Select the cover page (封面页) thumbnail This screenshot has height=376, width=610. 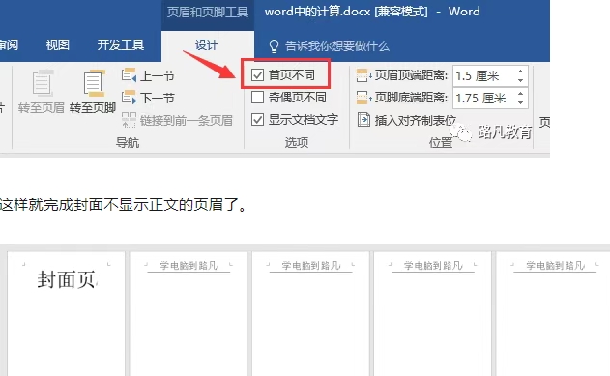[66, 313]
